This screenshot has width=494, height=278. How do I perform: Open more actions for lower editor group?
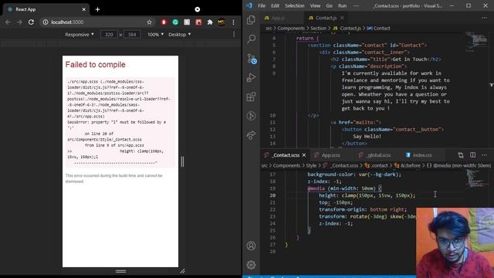click(484, 154)
